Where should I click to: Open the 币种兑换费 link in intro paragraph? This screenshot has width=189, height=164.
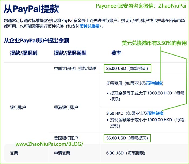pos(90,26)
